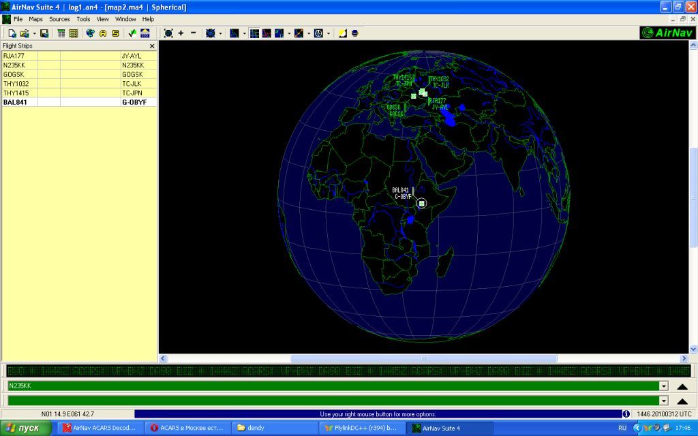Open the dropdown beside the coastline layer icon
The height and width of the screenshot is (436, 698).
click(x=289, y=34)
